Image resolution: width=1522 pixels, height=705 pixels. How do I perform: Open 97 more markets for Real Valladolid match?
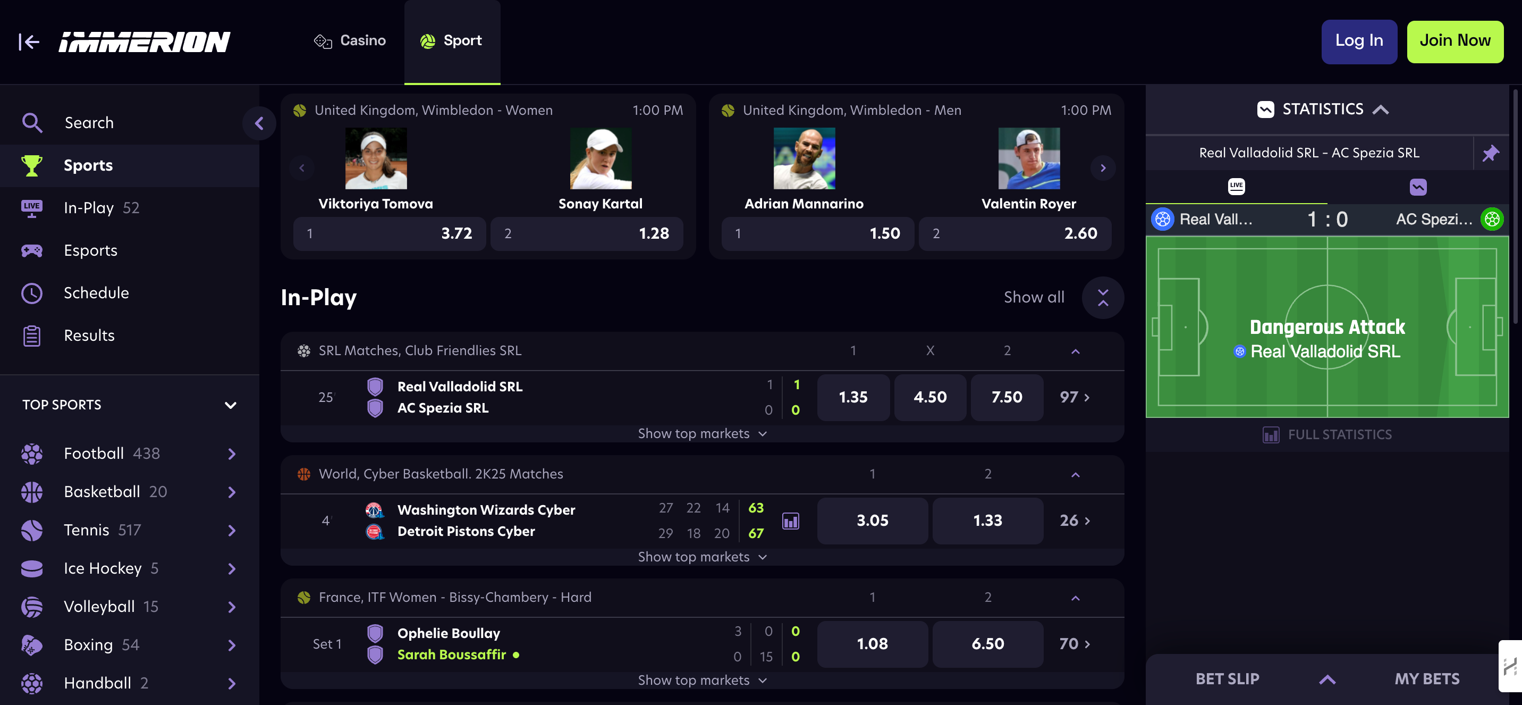pyautogui.click(x=1075, y=397)
